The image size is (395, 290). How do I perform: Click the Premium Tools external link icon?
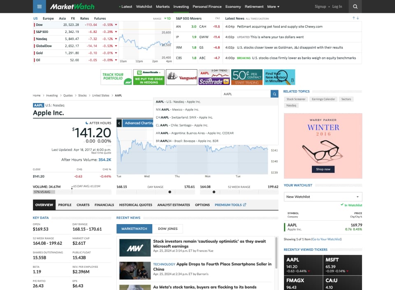[x=244, y=205]
